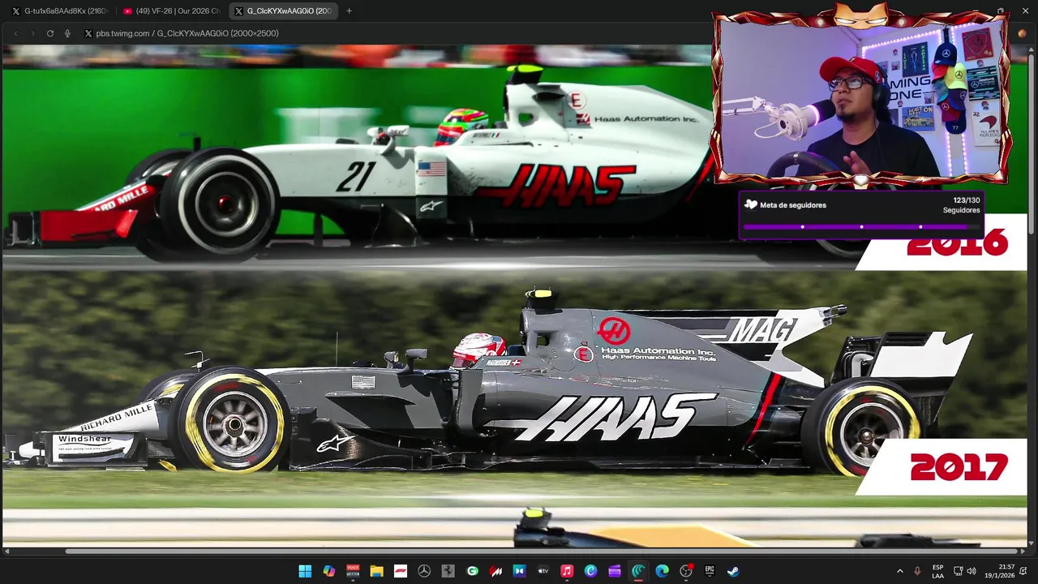Open Steam from the taskbar
Screen dimensions: 1038x584
[x=733, y=571]
